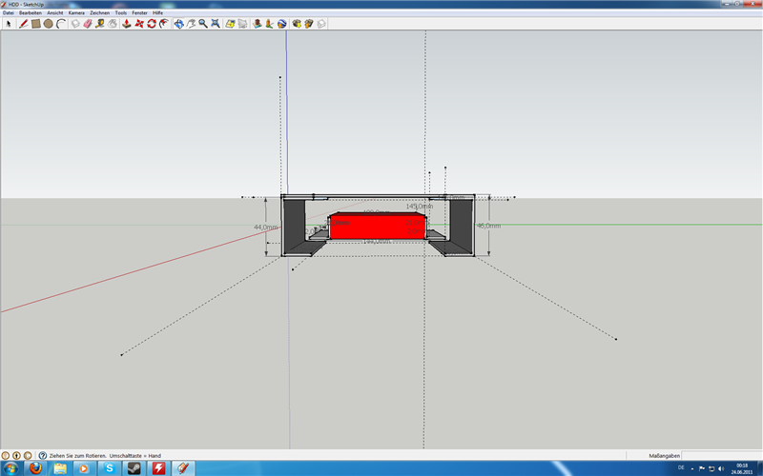Click the Maßangaben measurements input box
This screenshot has height=476, width=763.
(x=722, y=456)
